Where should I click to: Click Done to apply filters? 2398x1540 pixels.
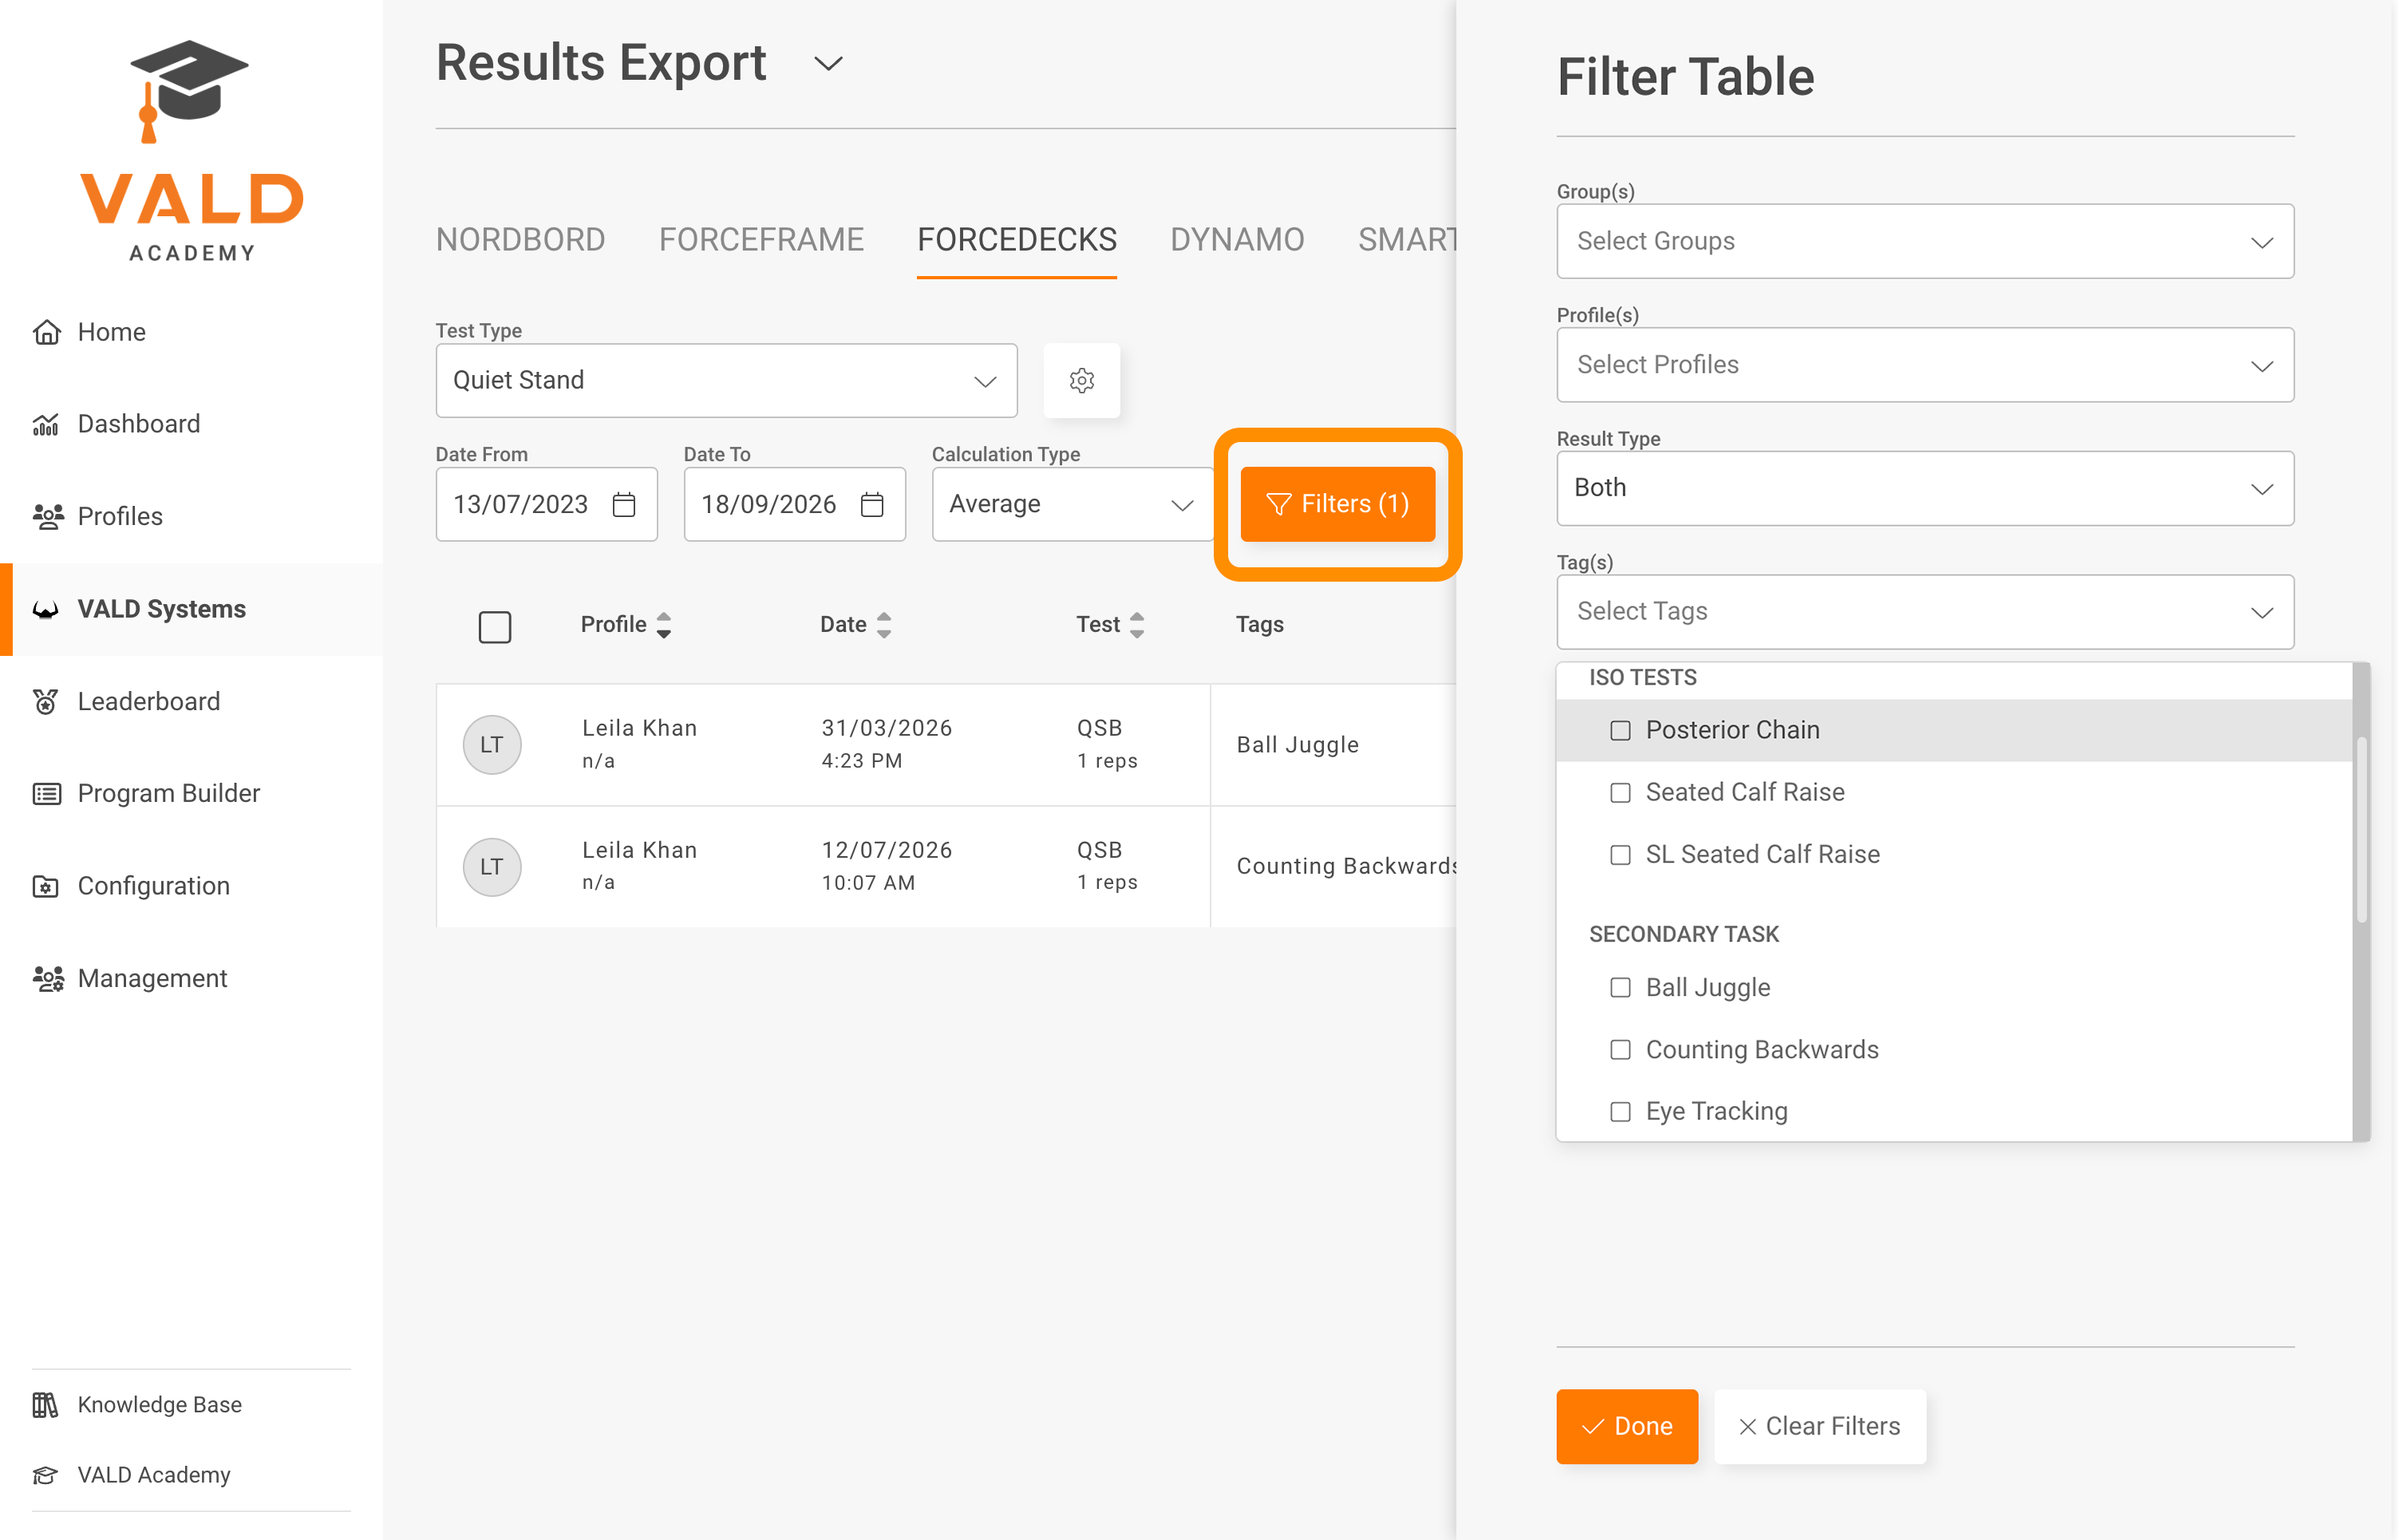pos(1627,1427)
